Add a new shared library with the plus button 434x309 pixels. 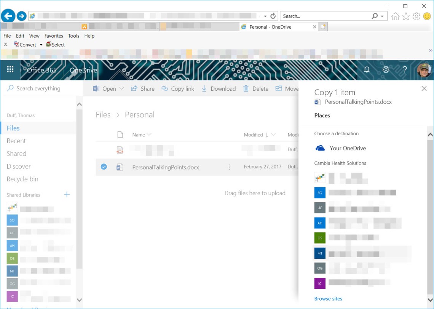[x=67, y=195]
